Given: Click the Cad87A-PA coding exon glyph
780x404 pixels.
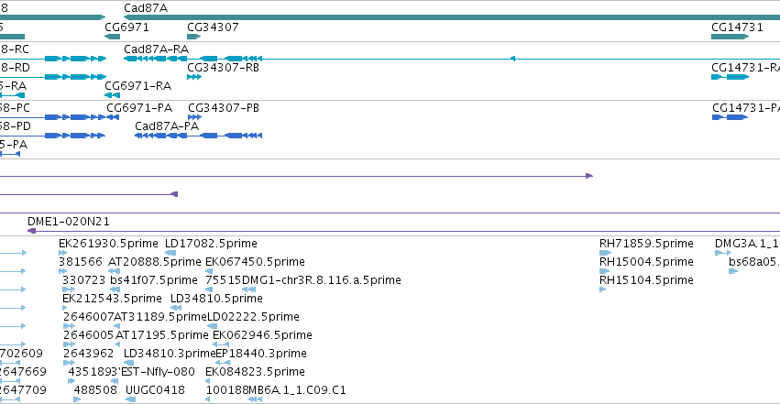Looking at the screenshot, I should (199, 136).
